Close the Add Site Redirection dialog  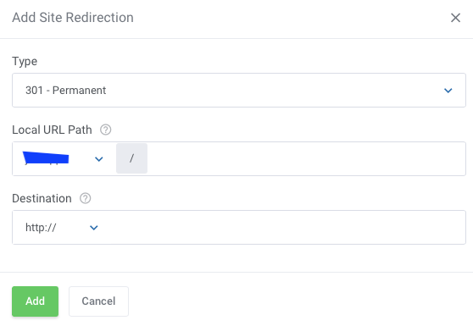point(455,18)
